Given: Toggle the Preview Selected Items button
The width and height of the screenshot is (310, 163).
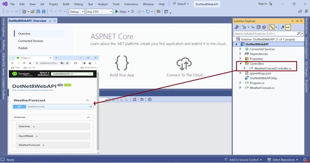Looking at the screenshot, I should click(x=288, y=27).
